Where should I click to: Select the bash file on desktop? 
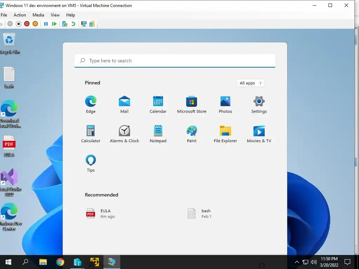pos(9,77)
